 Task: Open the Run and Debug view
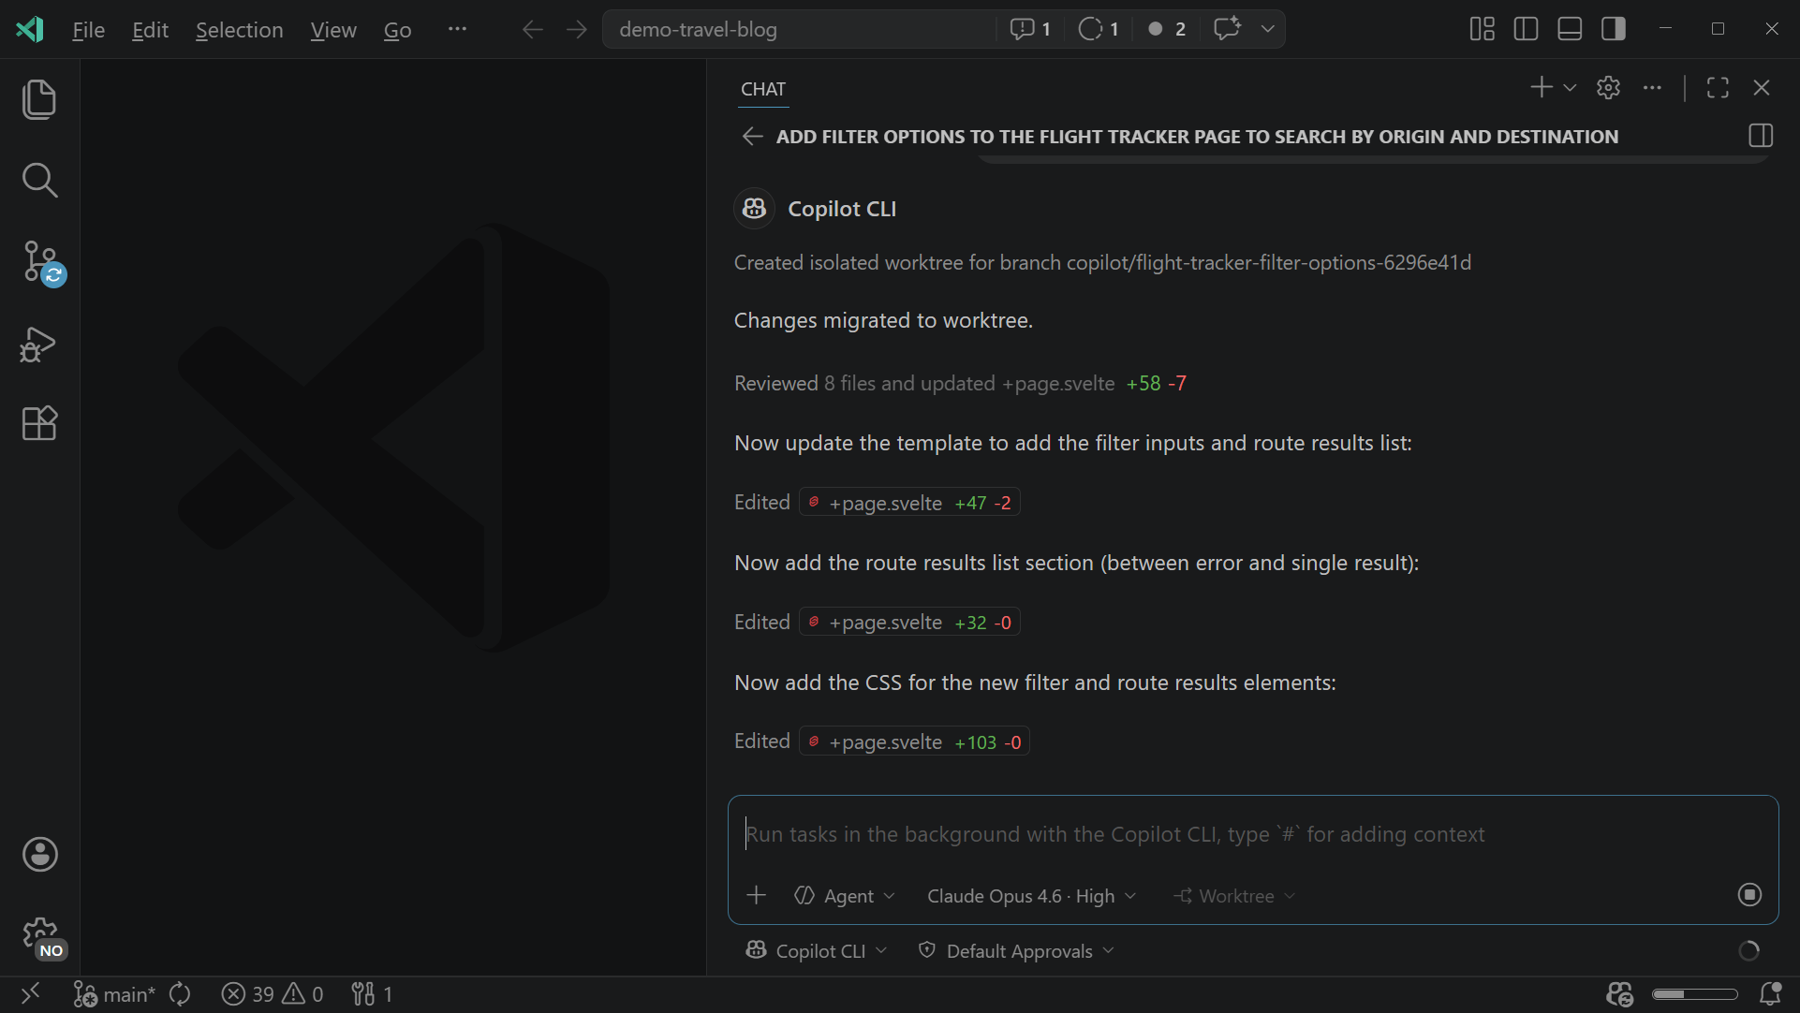click(39, 345)
